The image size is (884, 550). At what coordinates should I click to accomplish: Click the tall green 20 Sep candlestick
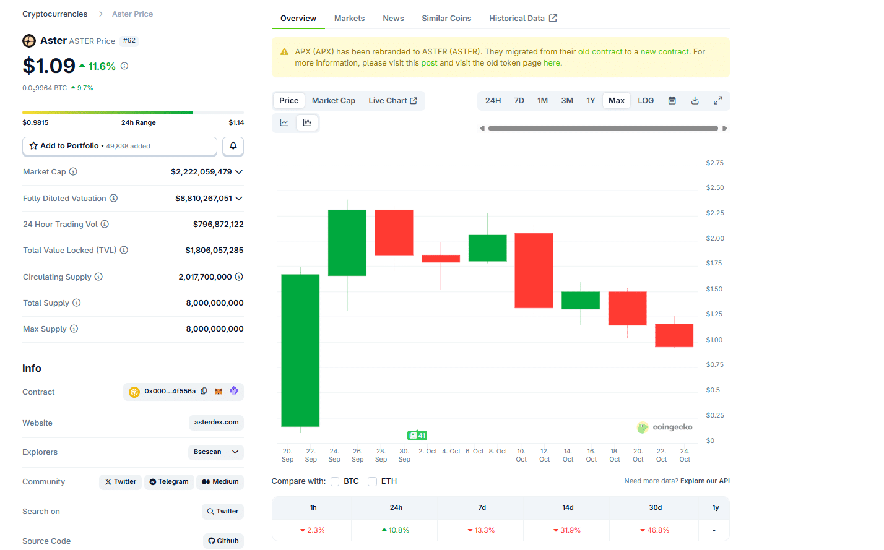click(x=300, y=350)
